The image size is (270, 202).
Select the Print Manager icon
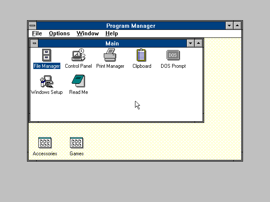click(110, 55)
